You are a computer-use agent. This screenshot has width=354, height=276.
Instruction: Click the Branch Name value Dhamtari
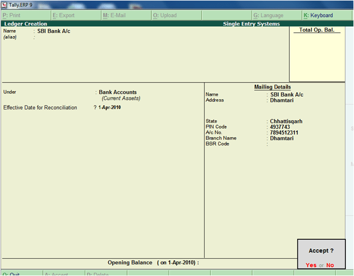point(282,139)
